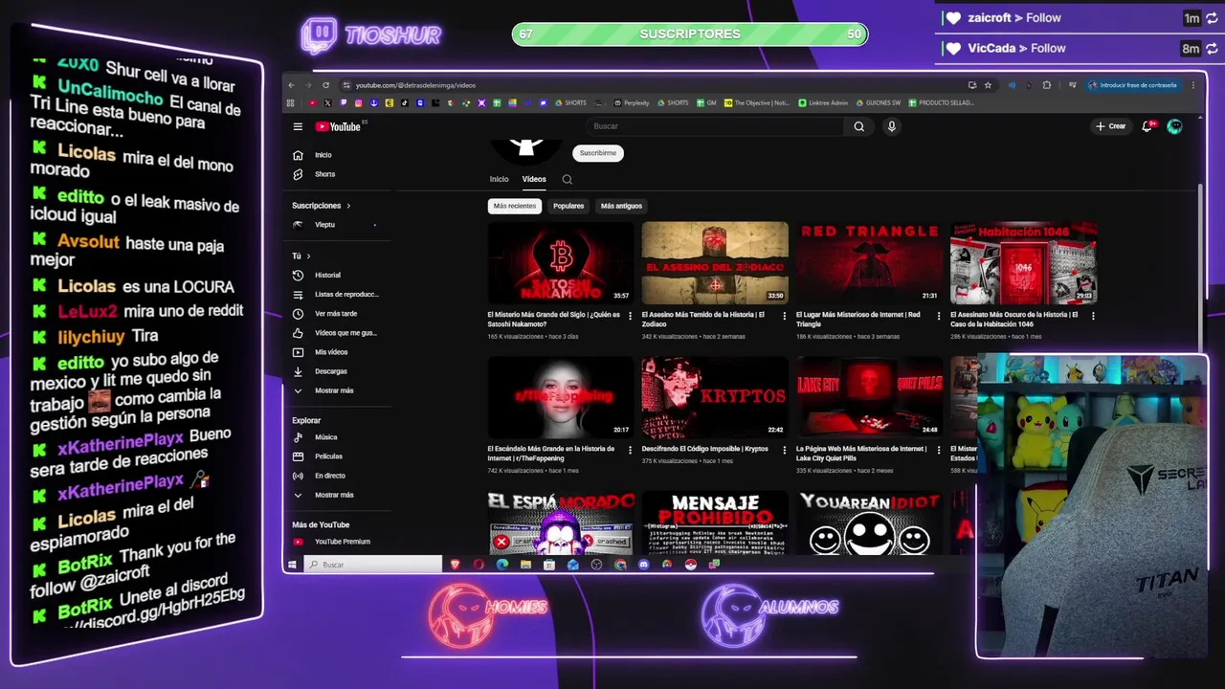Click the Introducir frase de contraseña button
1225x689 pixels.
coord(1133,85)
